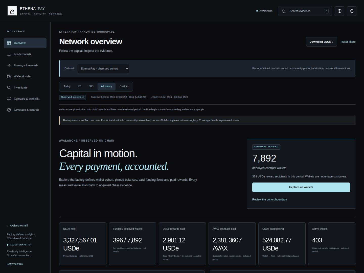Screen dimensions: 364x273
Task: Click the Reset filters link
Action: tap(348, 42)
